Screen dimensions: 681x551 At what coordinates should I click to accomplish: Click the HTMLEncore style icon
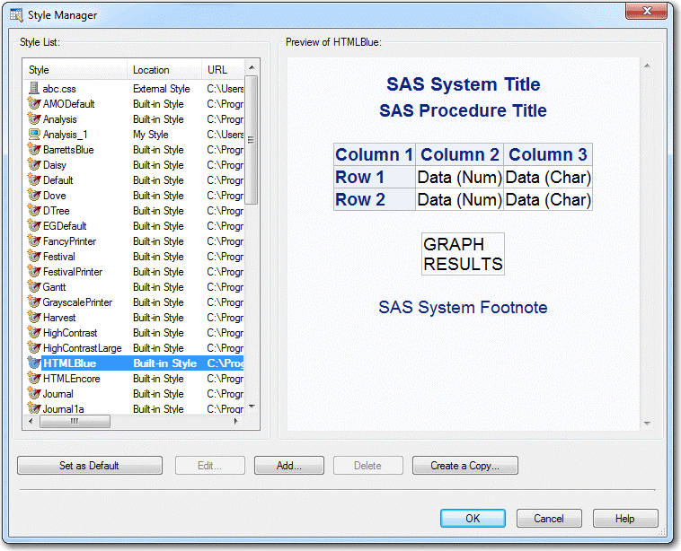[34, 379]
